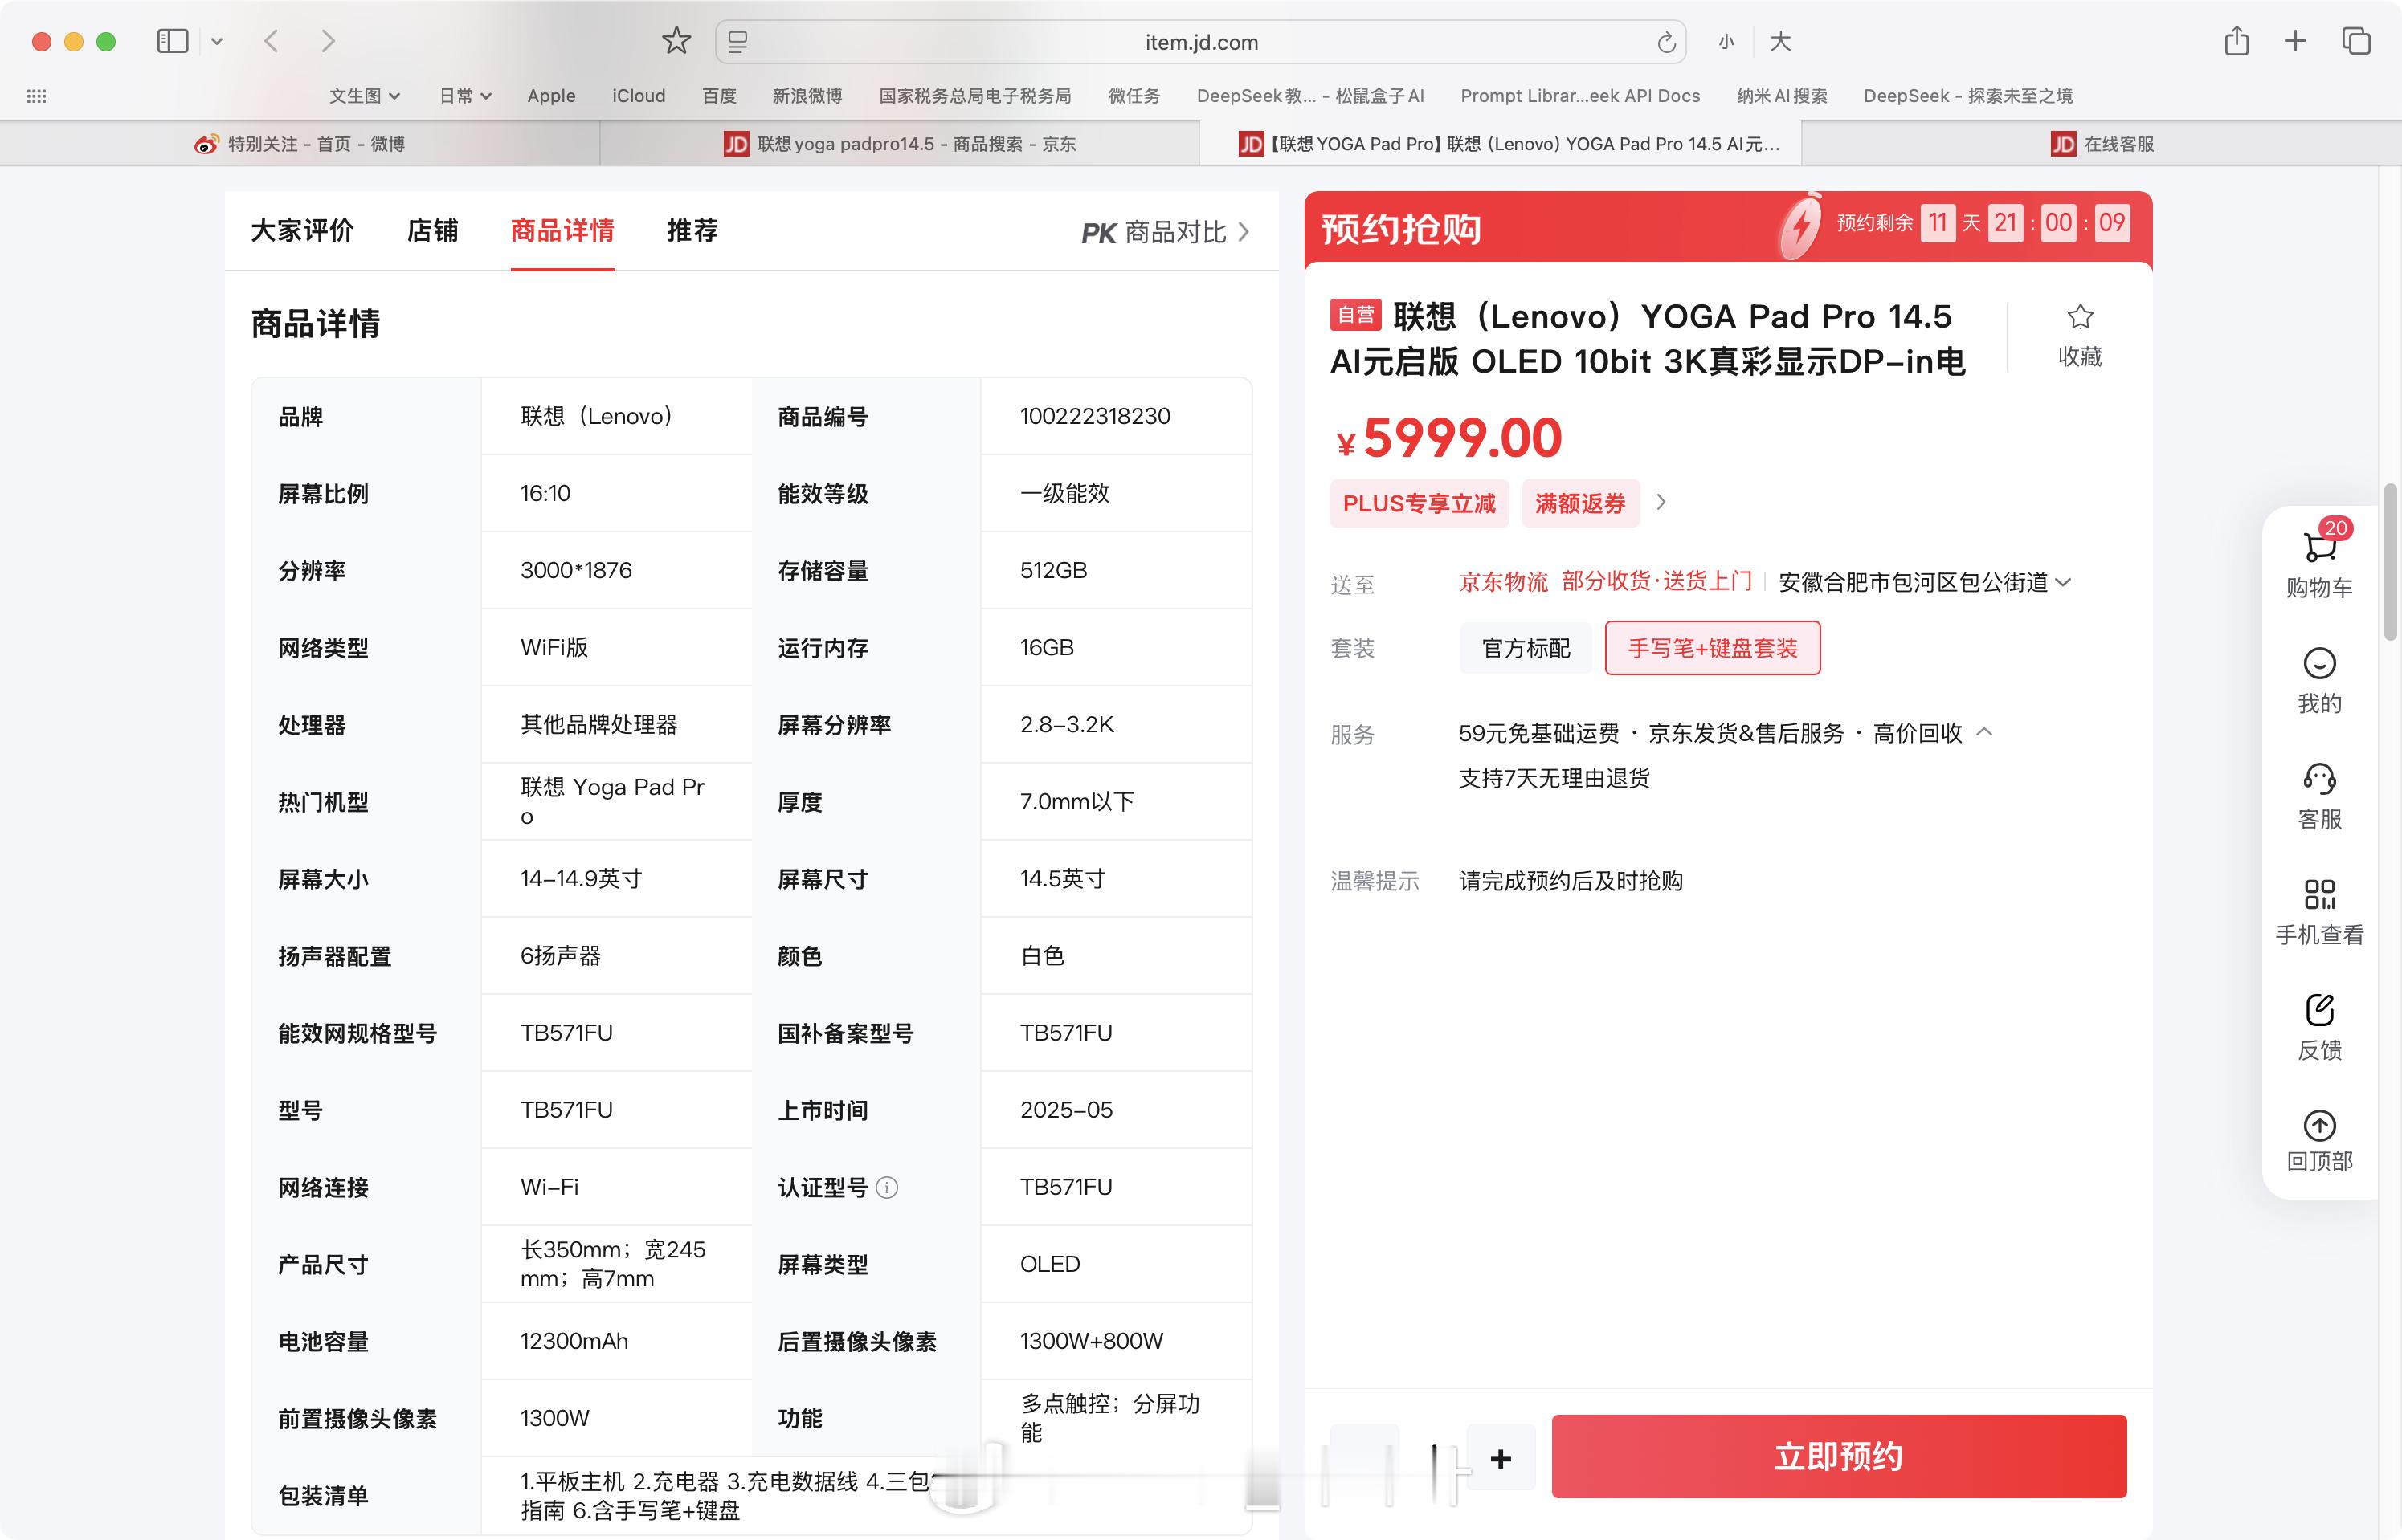Click the 回顶部 arrow icon
The image size is (2402, 1540).
point(2319,1126)
